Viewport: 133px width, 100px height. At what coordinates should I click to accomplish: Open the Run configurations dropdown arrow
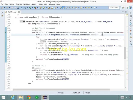pyautogui.click(x=33, y=8)
